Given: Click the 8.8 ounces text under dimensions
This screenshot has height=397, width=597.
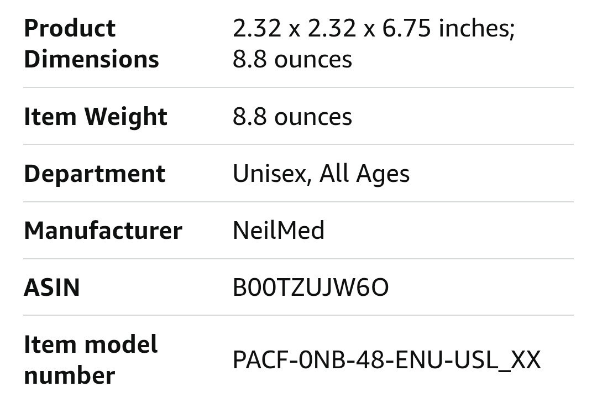Looking at the screenshot, I should [292, 59].
